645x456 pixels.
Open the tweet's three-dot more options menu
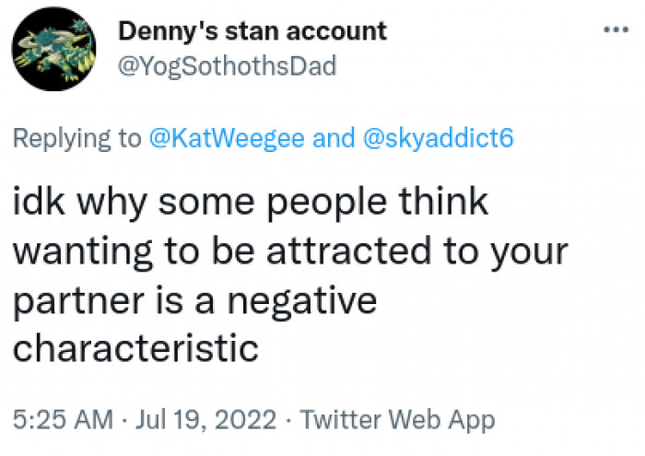tap(614, 29)
